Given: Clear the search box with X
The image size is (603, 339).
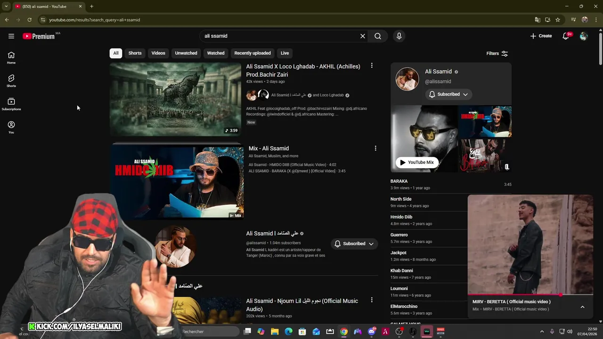Looking at the screenshot, I should click(363, 36).
